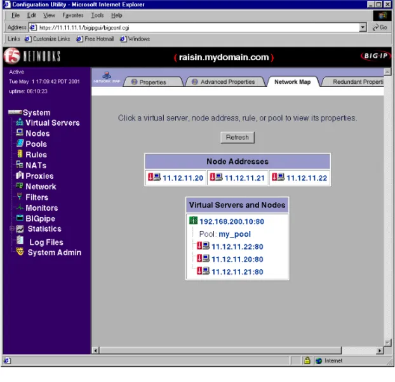
Task: Click the horizontal scrollbar right arrow
Action: pyautogui.click(x=380, y=350)
